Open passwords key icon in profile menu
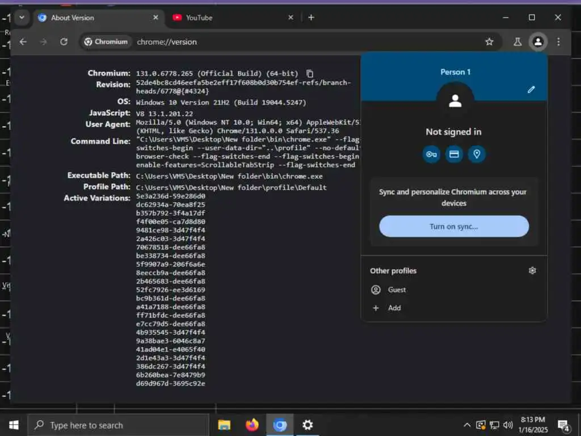This screenshot has width=581, height=436. point(431,154)
